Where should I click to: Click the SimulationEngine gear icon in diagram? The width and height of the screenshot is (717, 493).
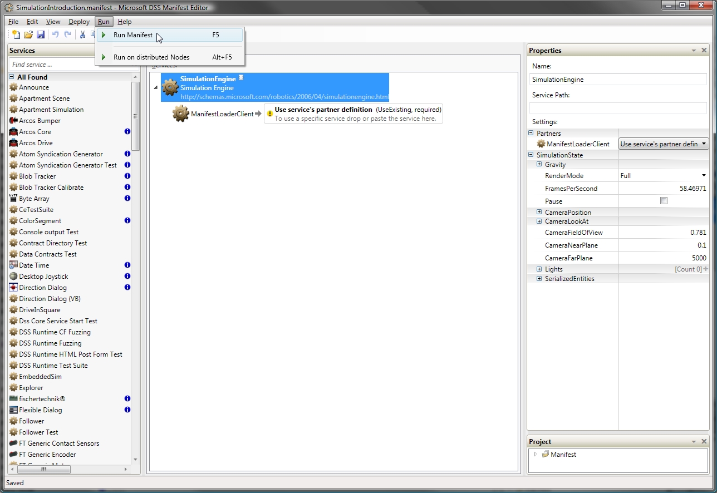click(170, 87)
